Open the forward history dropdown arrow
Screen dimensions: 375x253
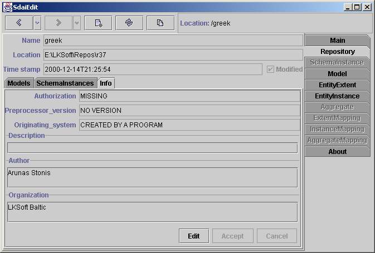tap(76, 23)
